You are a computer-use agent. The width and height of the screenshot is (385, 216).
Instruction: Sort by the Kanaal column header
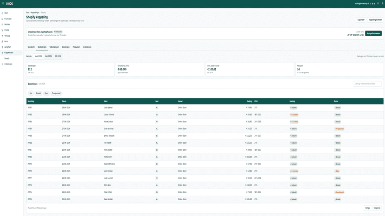180,102
